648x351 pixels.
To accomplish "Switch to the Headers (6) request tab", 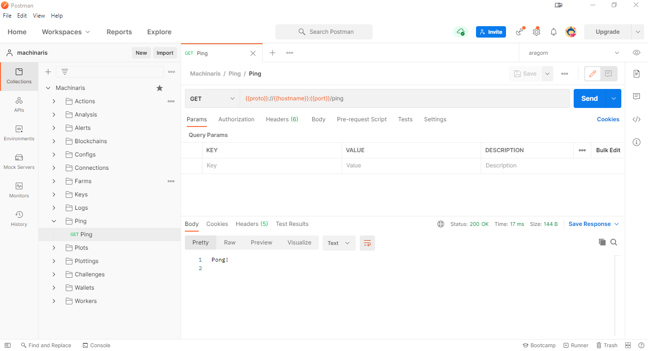I will pos(282,119).
